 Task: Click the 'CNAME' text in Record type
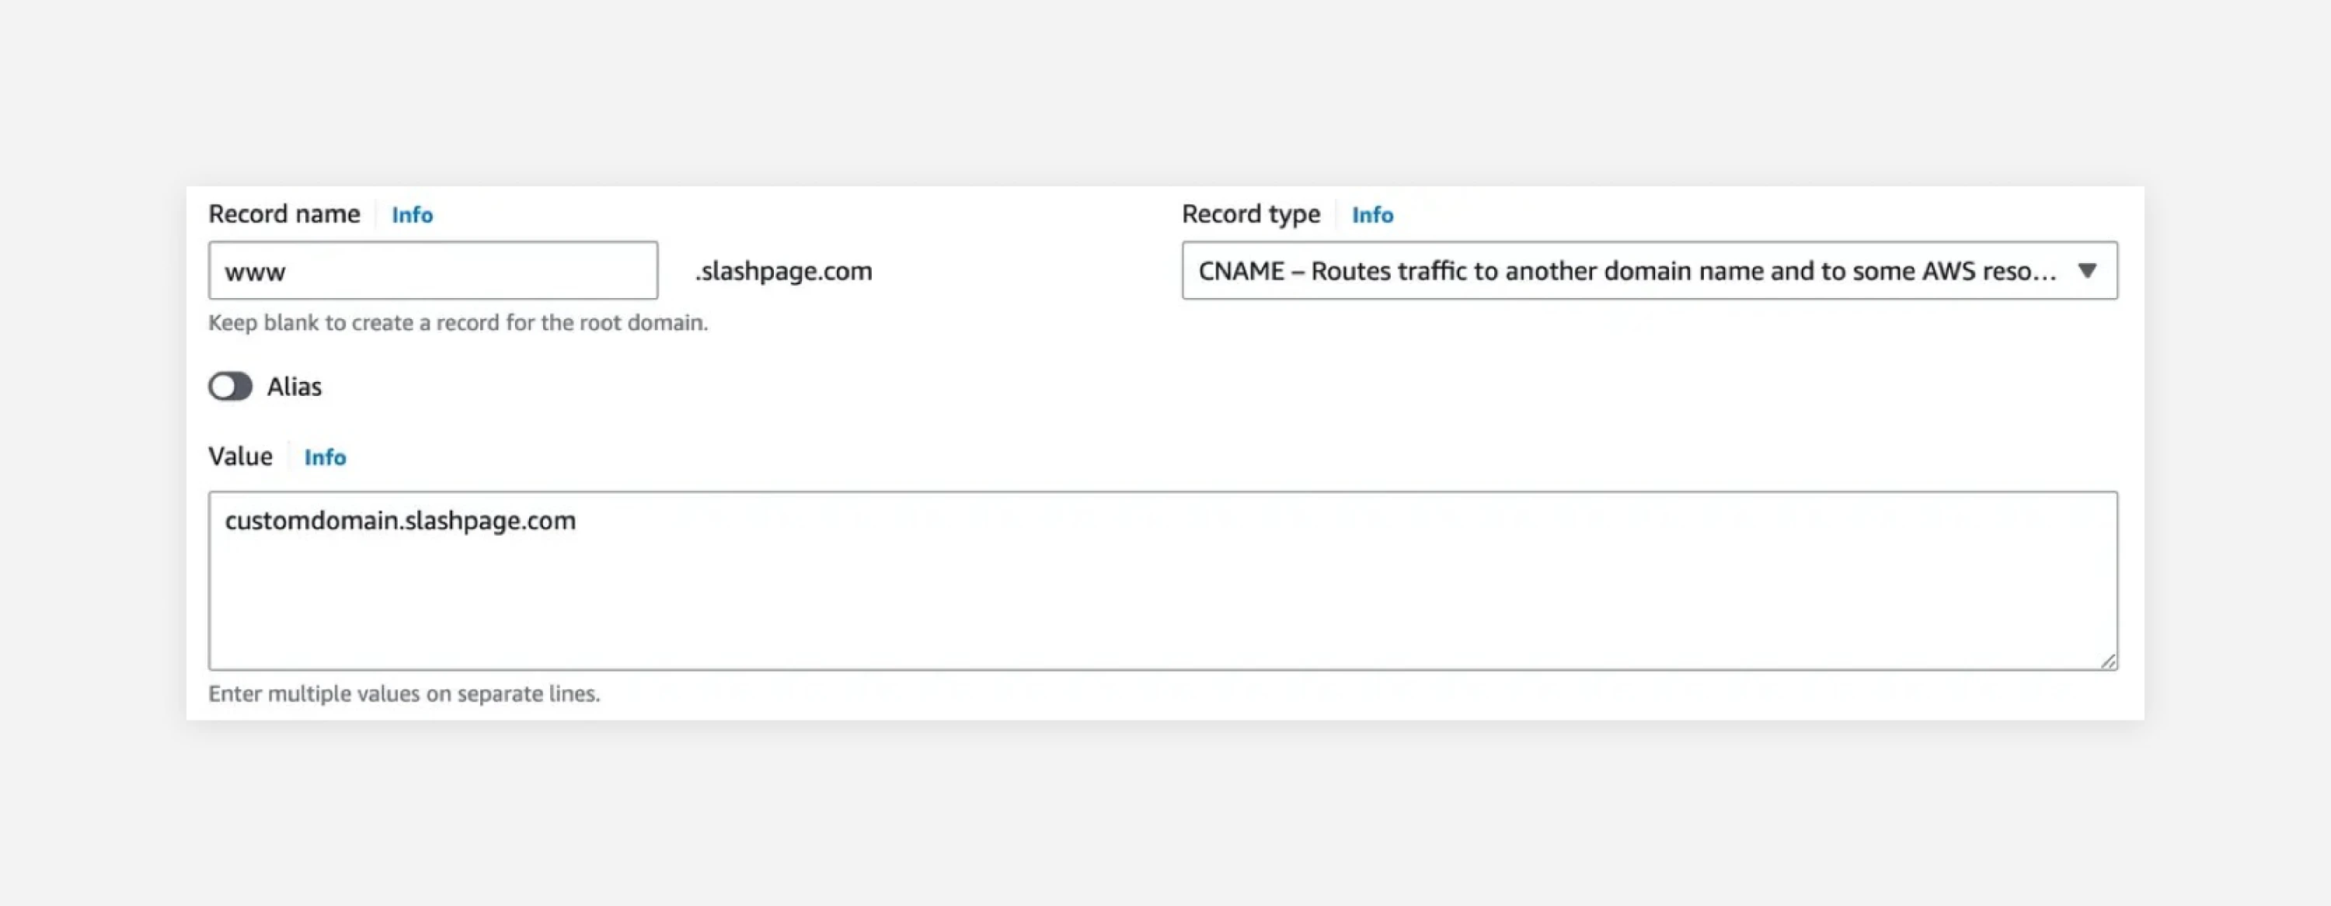tap(1241, 271)
